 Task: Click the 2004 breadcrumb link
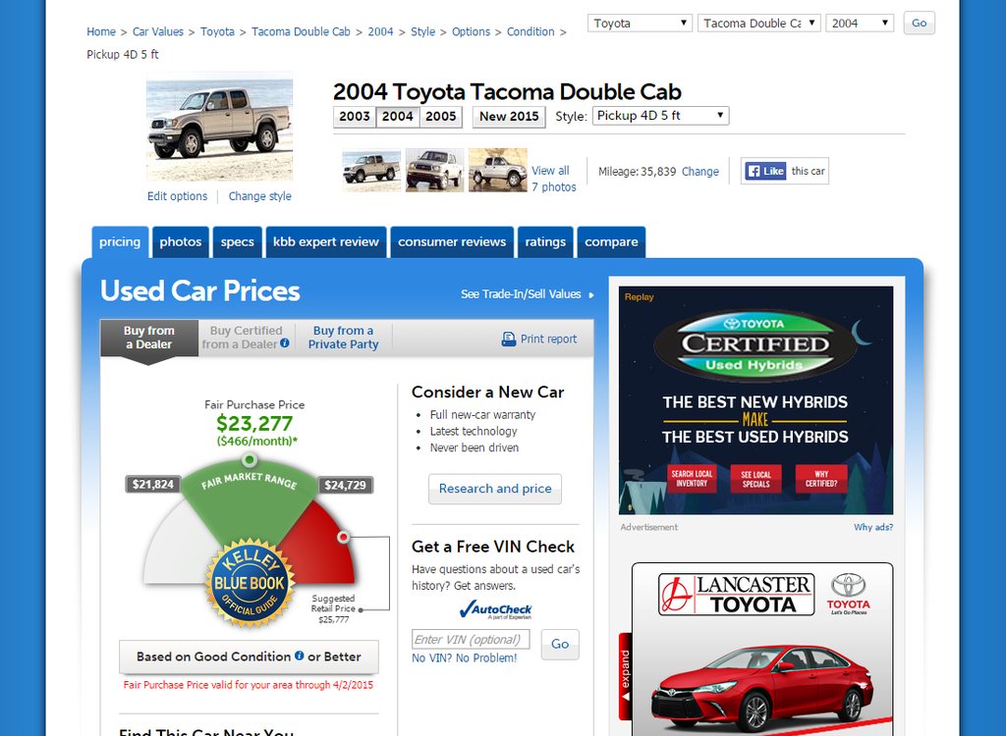click(x=380, y=31)
